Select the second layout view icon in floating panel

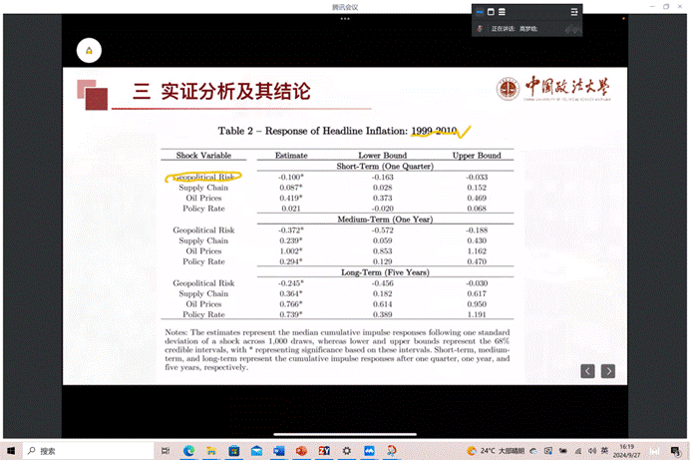pyautogui.click(x=491, y=11)
